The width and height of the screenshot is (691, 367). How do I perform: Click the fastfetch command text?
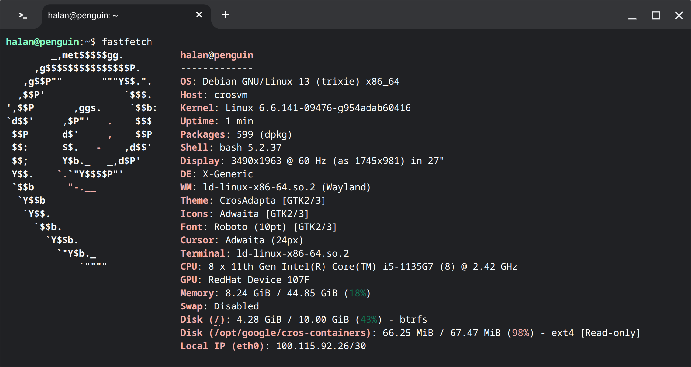pyautogui.click(x=127, y=42)
